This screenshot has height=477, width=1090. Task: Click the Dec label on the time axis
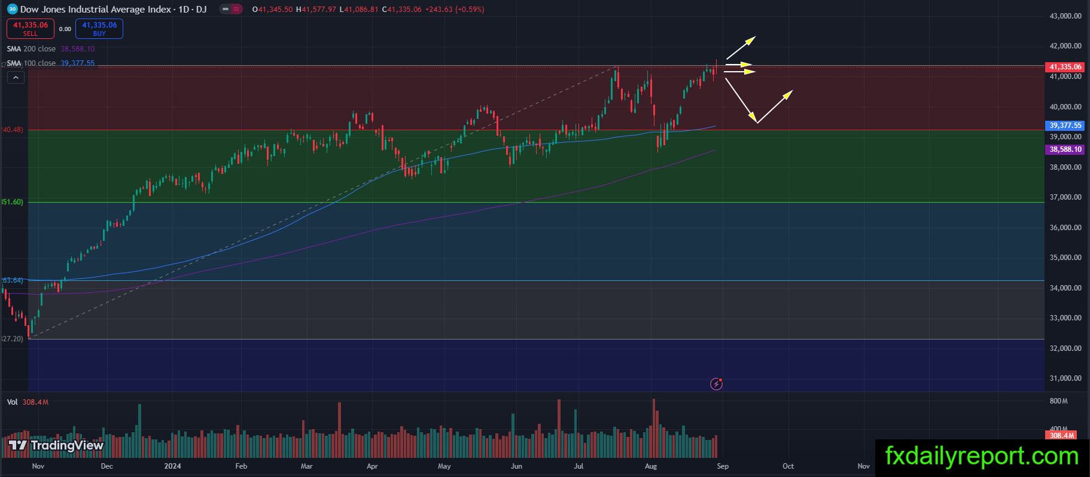[106, 466]
